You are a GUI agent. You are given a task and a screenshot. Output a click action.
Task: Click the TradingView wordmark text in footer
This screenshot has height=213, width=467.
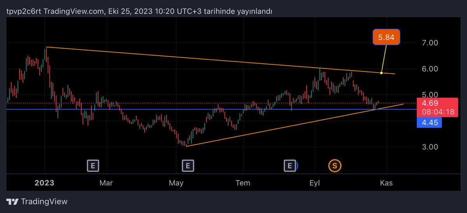pos(44,202)
